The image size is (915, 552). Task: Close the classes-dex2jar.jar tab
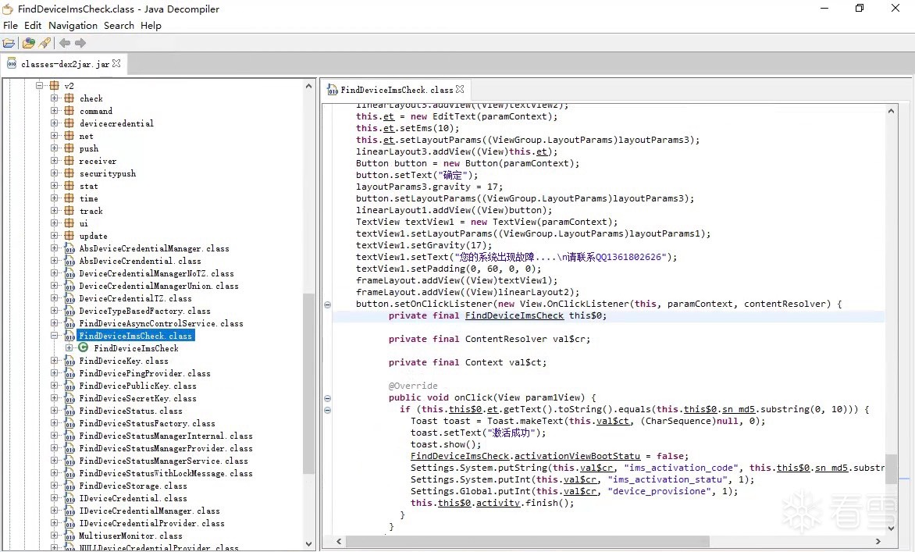coord(116,63)
